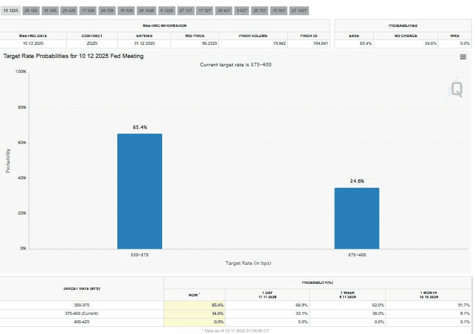The height and width of the screenshot is (334, 475).
Task: Switch to the 16 926 meeting tab
Action: point(126,11)
